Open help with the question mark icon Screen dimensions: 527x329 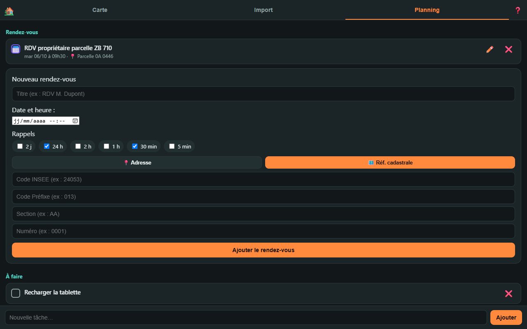[518, 10]
